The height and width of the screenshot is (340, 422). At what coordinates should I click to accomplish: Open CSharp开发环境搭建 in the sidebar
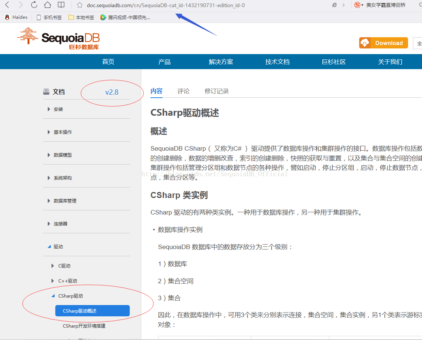(84, 326)
